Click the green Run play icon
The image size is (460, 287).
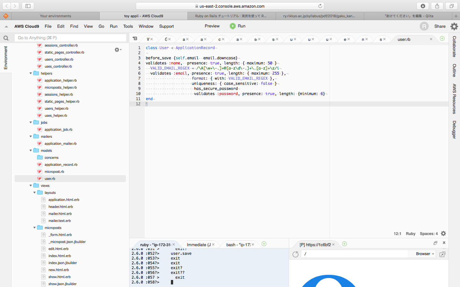click(233, 26)
